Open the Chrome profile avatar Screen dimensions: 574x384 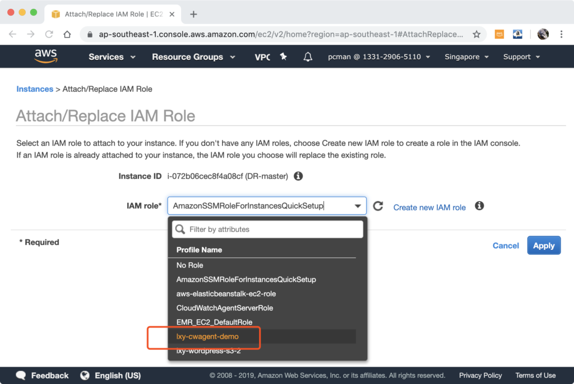[x=543, y=34]
